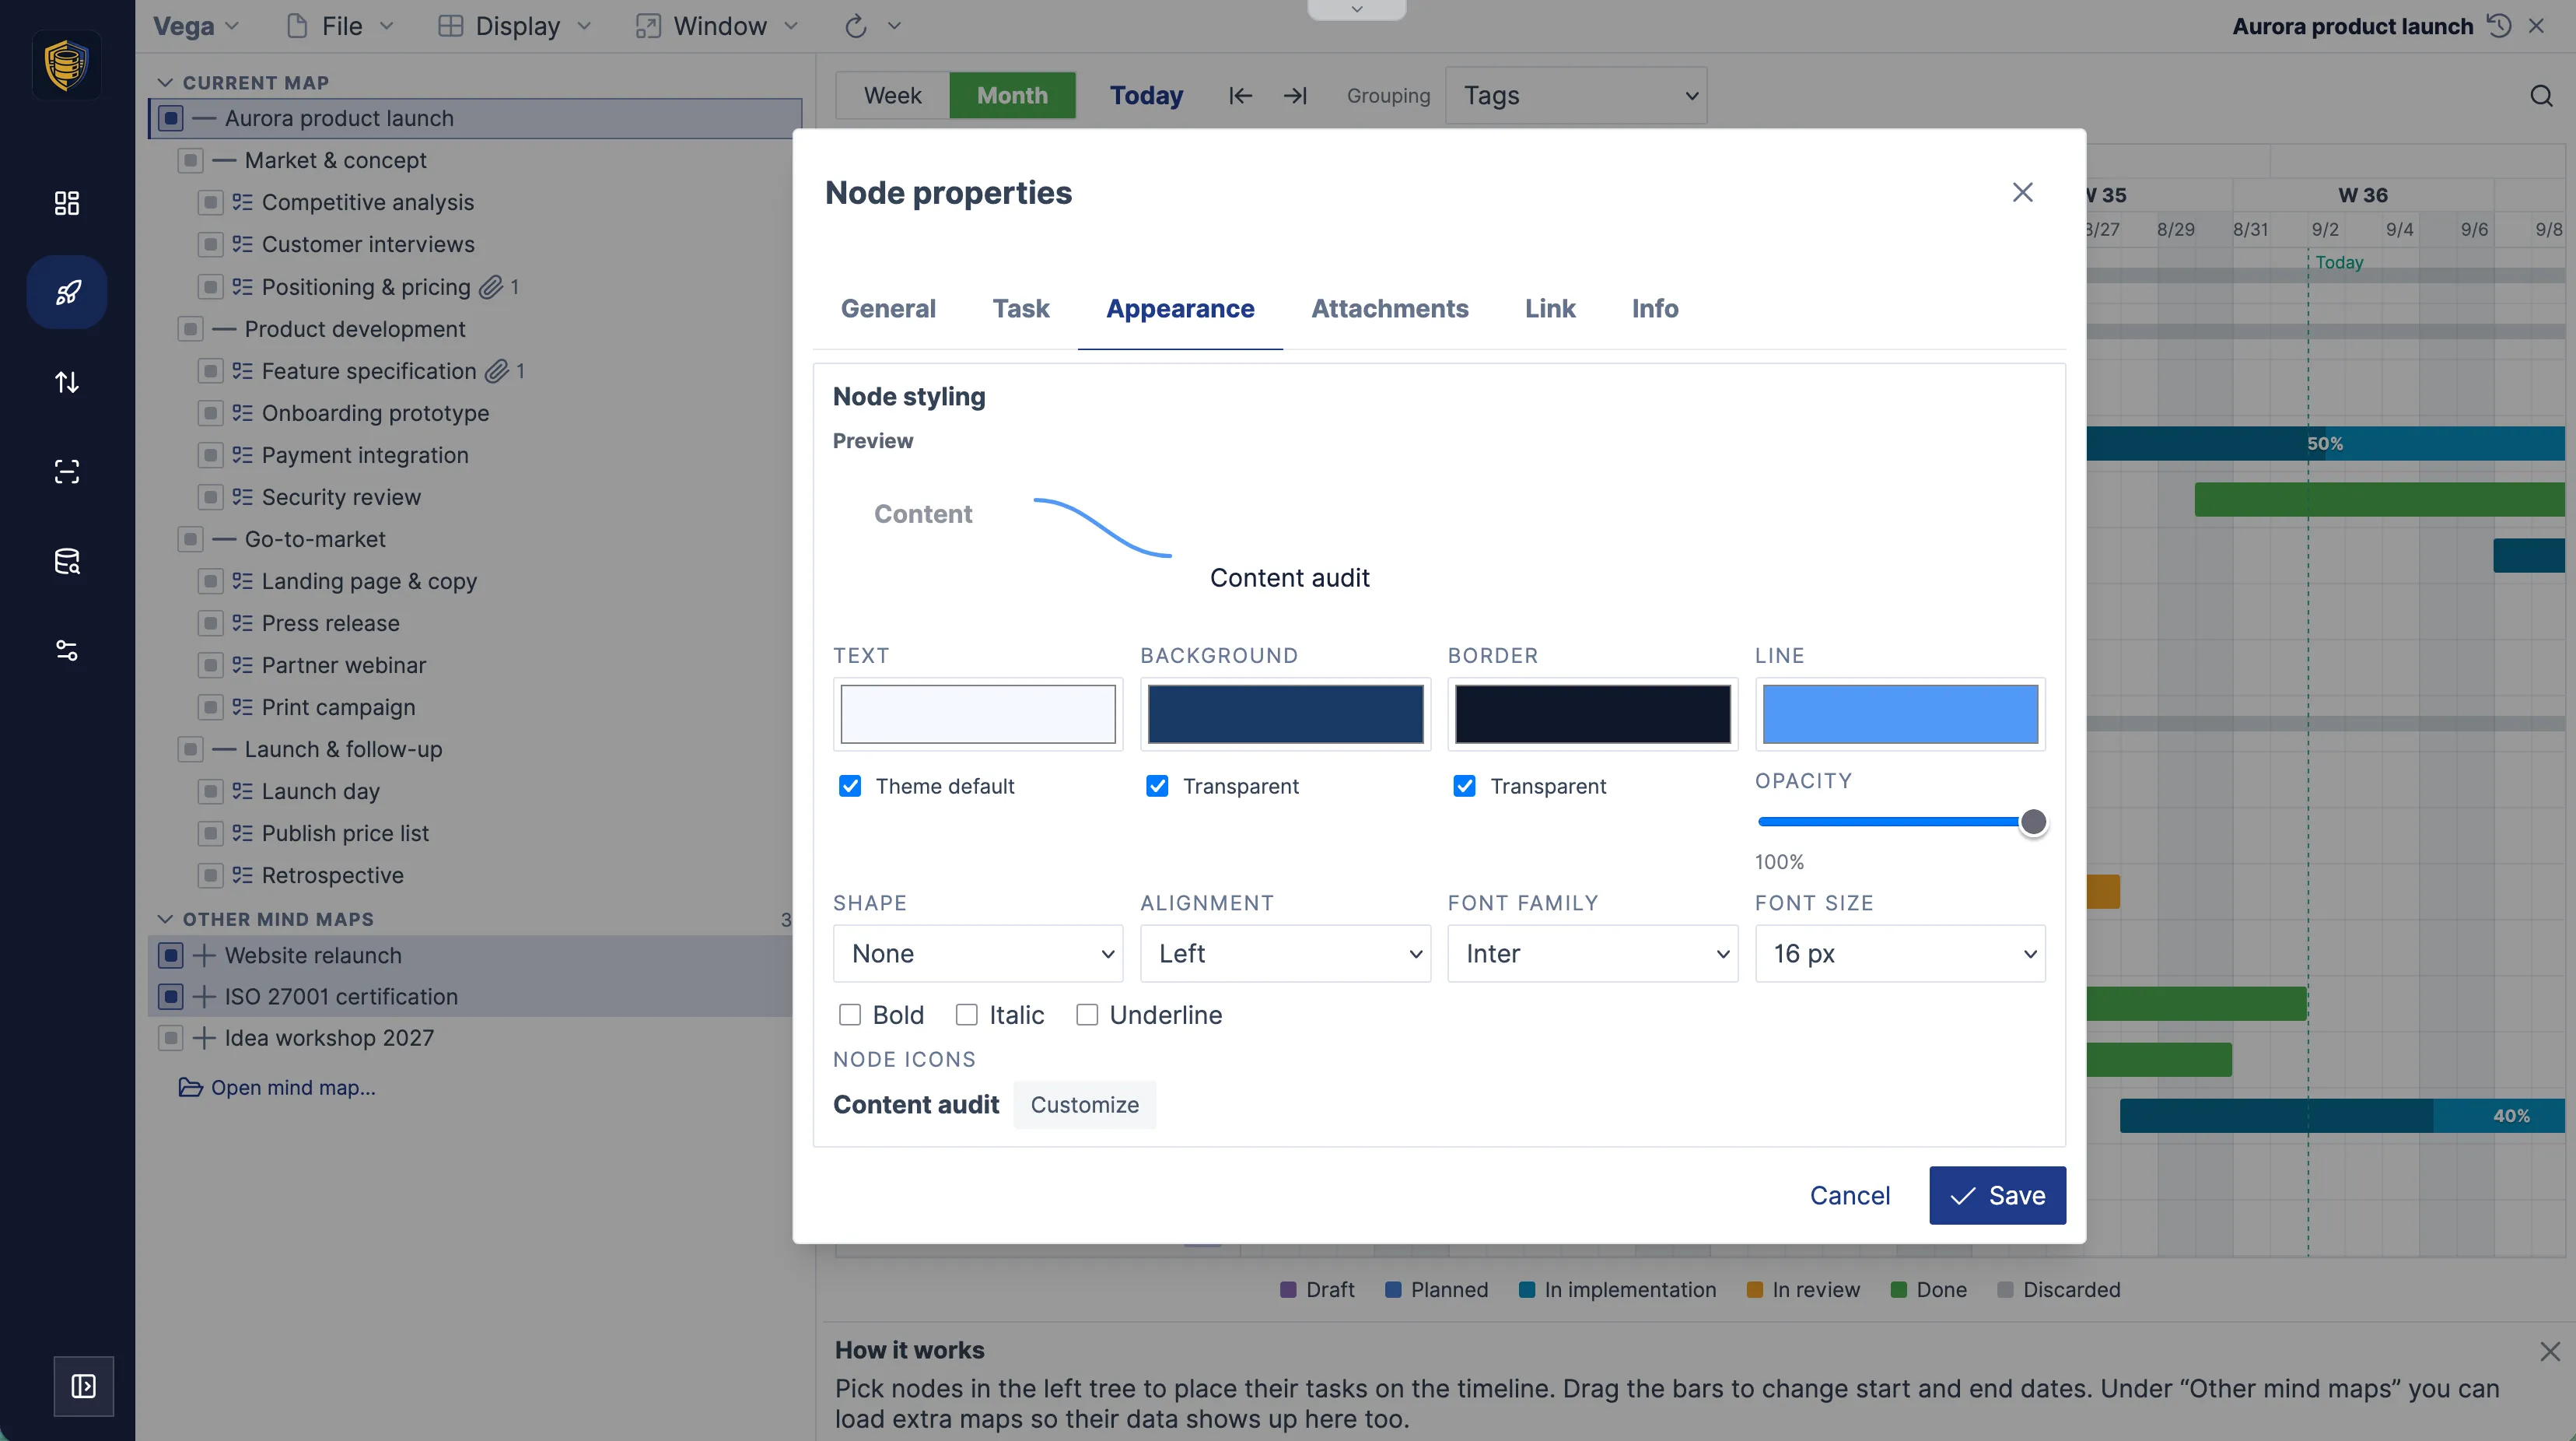This screenshot has width=2576, height=1441.
Task: Click the 40% progress timeline bar
Action: (x=2342, y=1116)
